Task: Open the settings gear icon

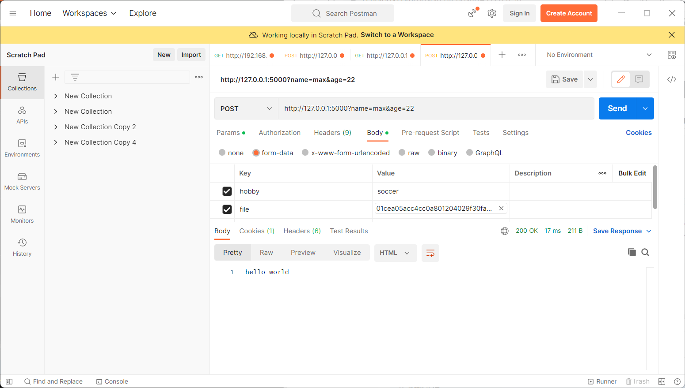Action: pyautogui.click(x=492, y=13)
